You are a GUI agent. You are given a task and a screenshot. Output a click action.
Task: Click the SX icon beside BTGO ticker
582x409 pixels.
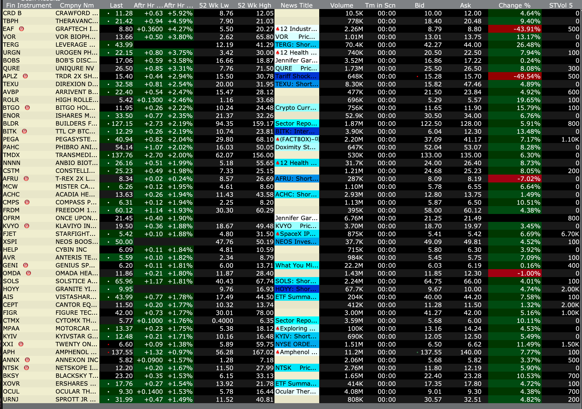point(27,108)
